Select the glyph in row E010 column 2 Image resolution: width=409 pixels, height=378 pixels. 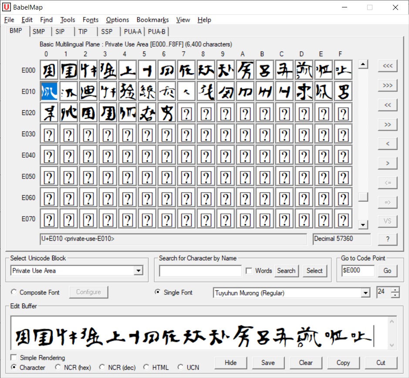point(88,91)
